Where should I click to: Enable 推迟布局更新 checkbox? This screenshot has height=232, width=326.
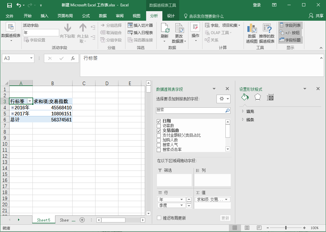pos(159,218)
